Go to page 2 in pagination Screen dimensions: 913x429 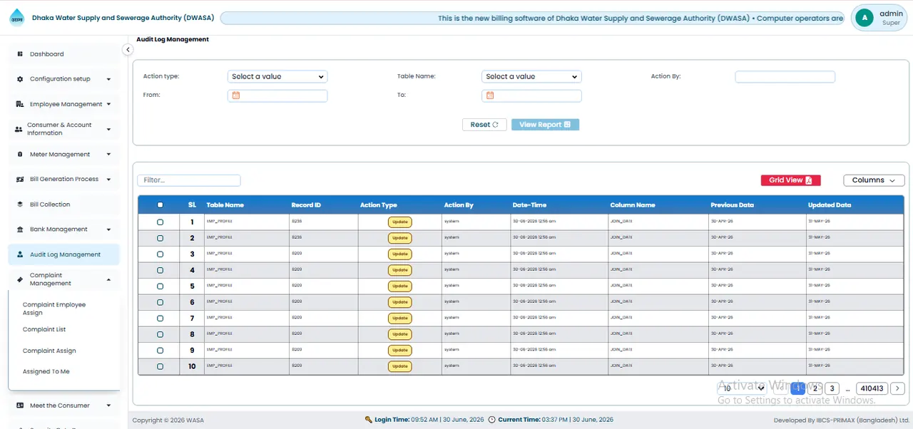pos(815,388)
